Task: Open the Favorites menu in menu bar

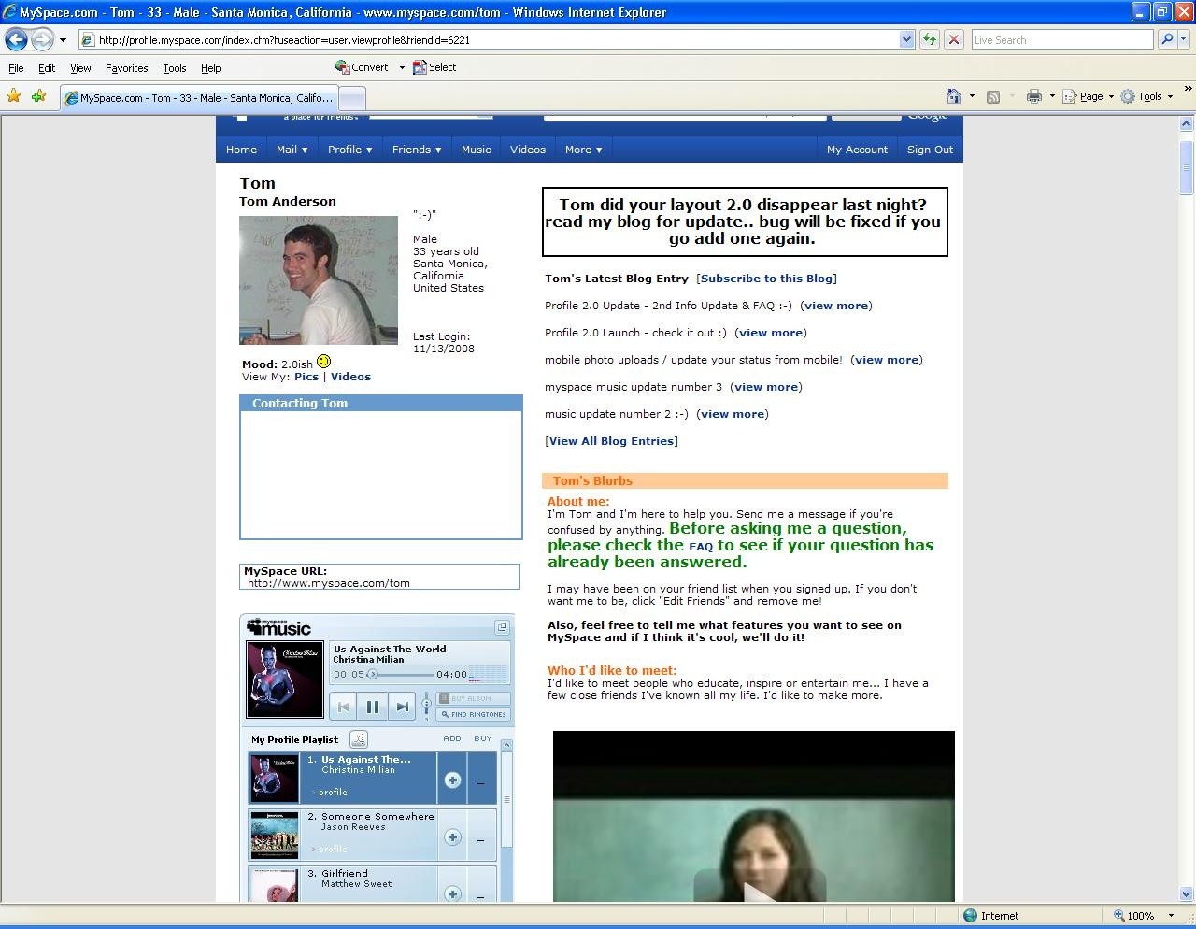Action: tap(126, 68)
